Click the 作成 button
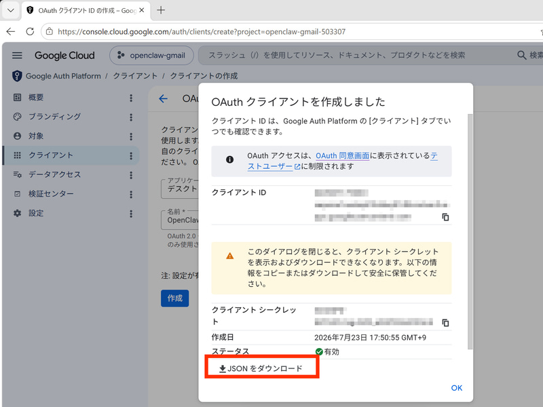 [x=175, y=298]
